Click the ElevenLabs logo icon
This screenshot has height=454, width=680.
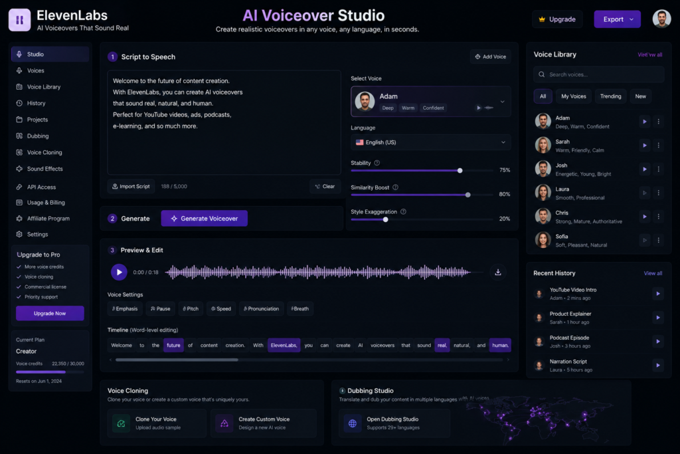coord(19,20)
